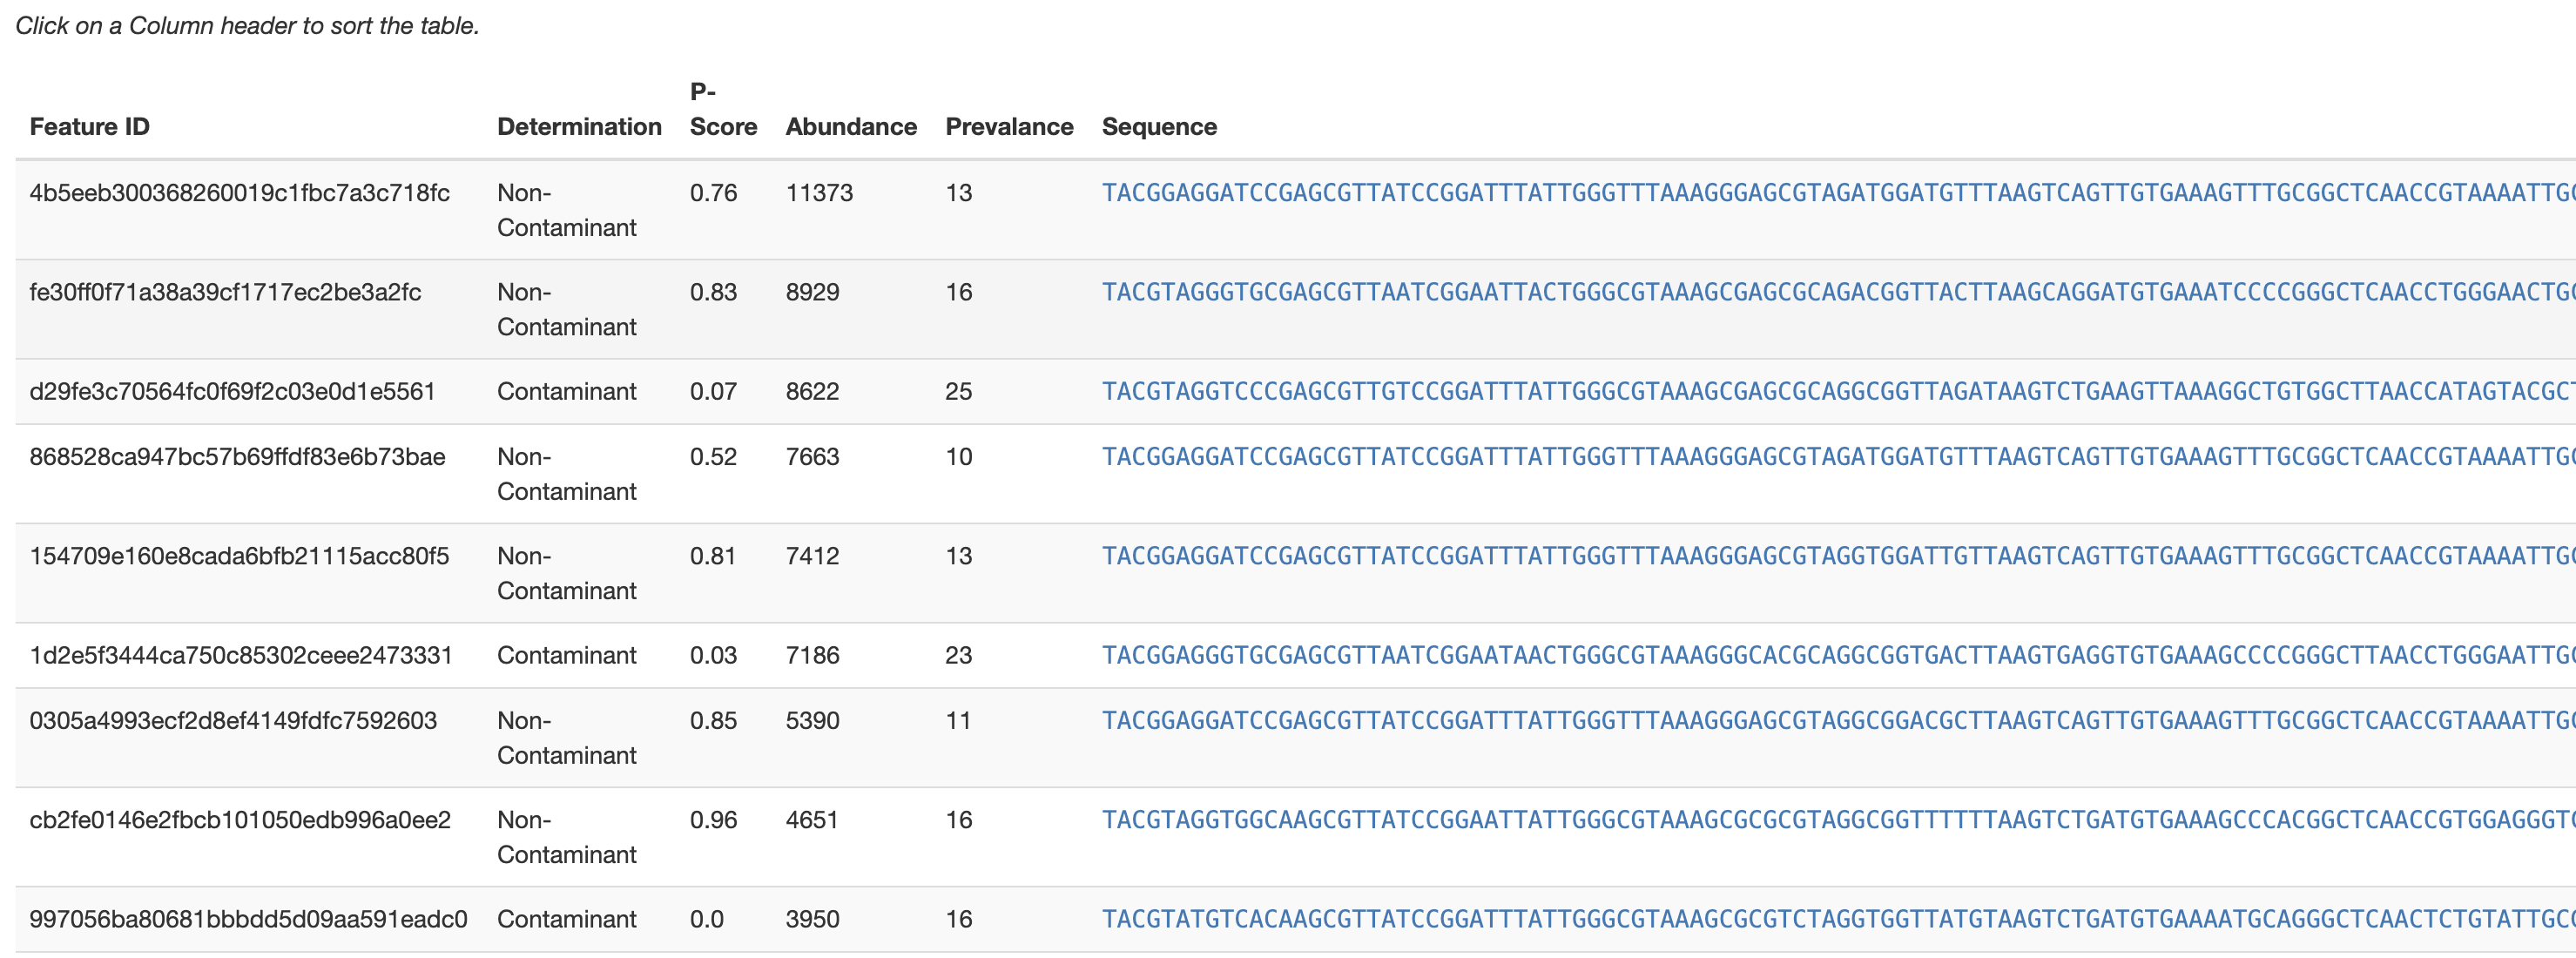
Task: Sort table by Determination column header
Action: point(579,127)
